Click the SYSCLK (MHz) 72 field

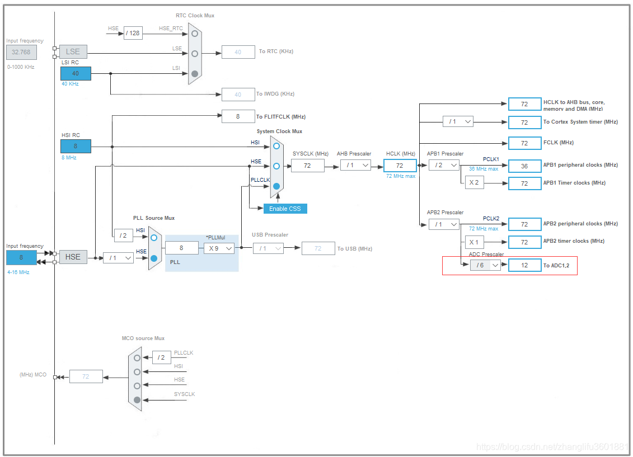[307, 166]
